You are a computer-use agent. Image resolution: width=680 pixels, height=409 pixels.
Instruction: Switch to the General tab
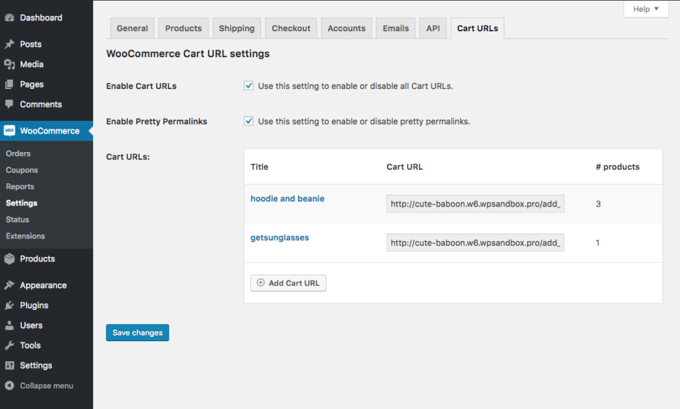pyautogui.click(x=132, y=28)
